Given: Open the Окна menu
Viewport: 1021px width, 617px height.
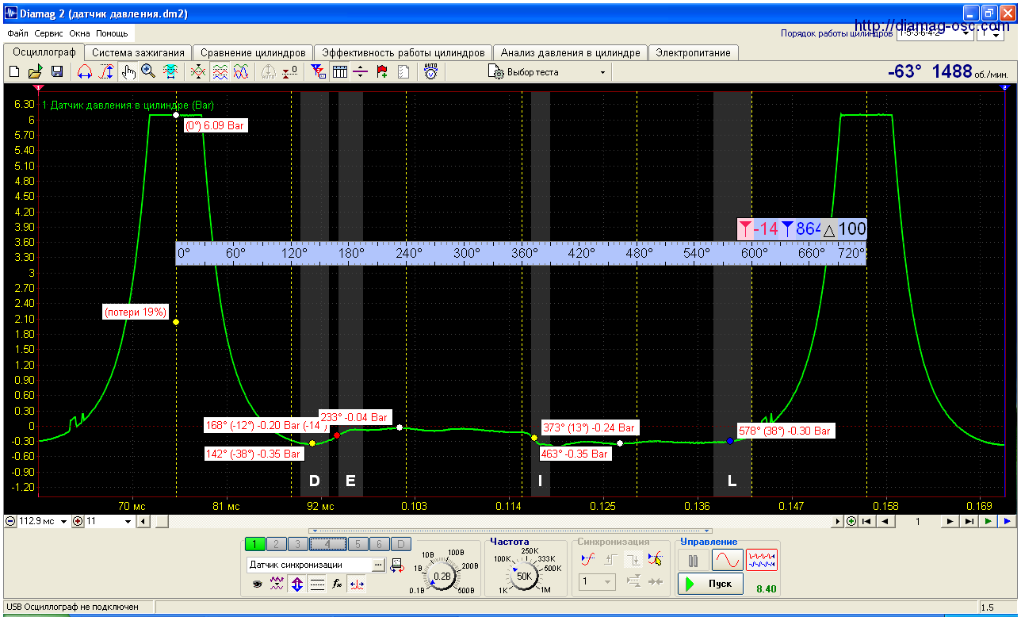Looking at the screenshot, I should 79,34.
